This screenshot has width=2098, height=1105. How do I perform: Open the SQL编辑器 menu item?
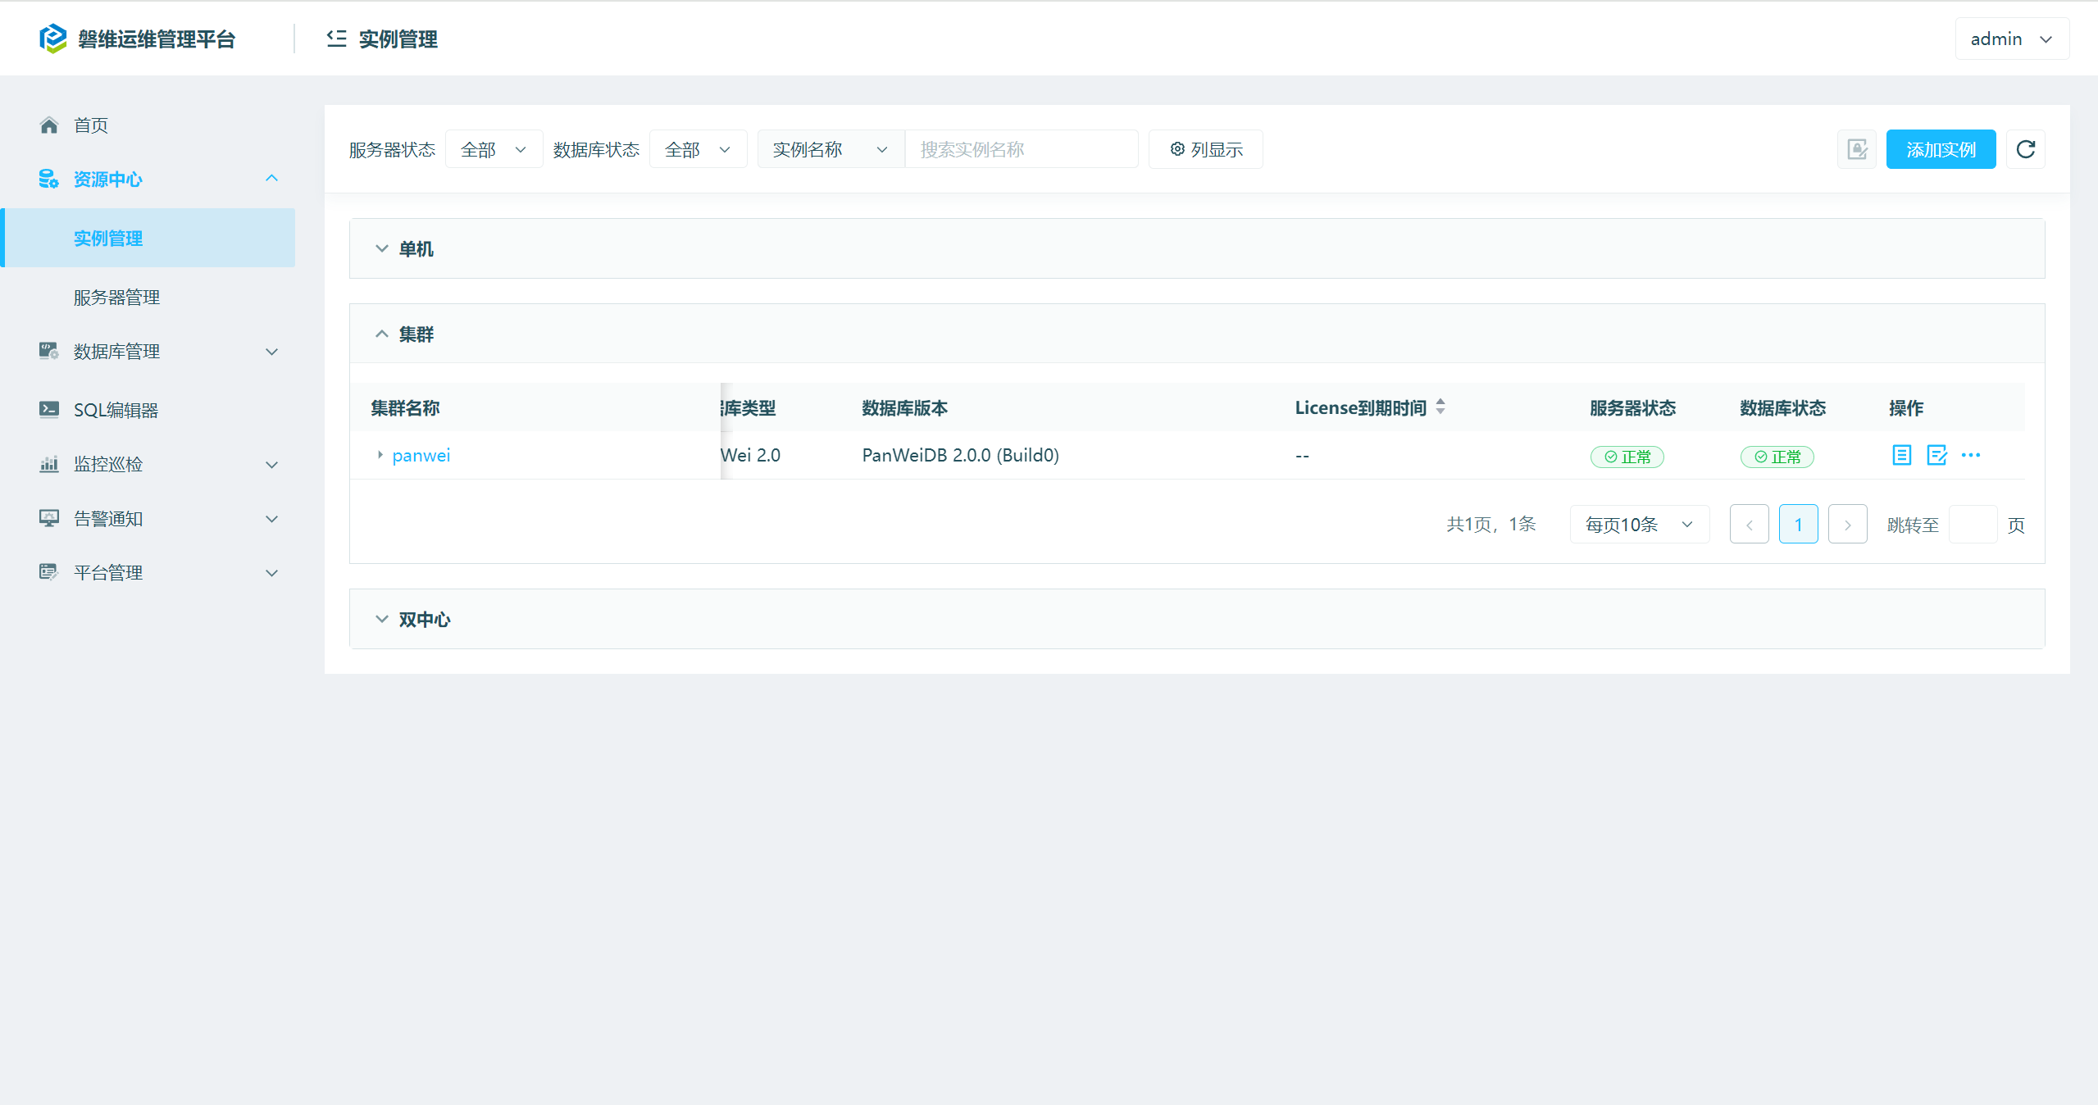[116, 410]
